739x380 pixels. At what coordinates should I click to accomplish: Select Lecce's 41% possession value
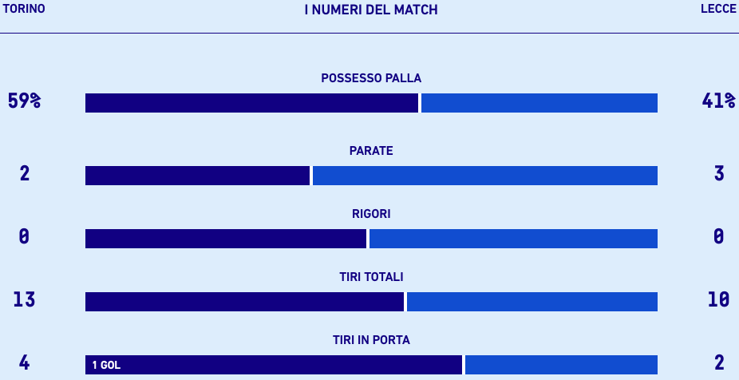(718, 101)
